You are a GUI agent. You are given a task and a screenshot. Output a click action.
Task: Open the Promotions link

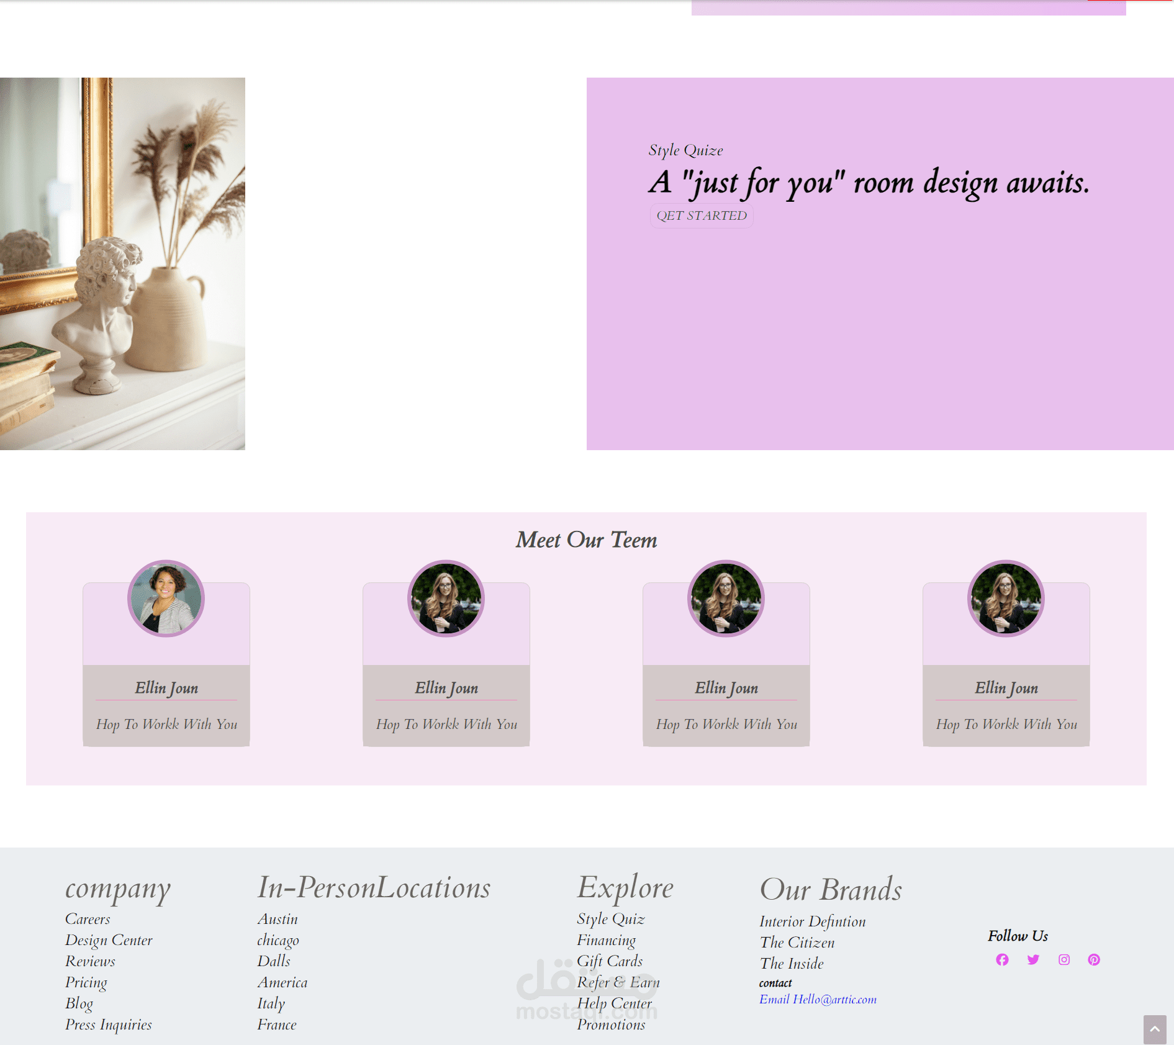pos(611,1025)
